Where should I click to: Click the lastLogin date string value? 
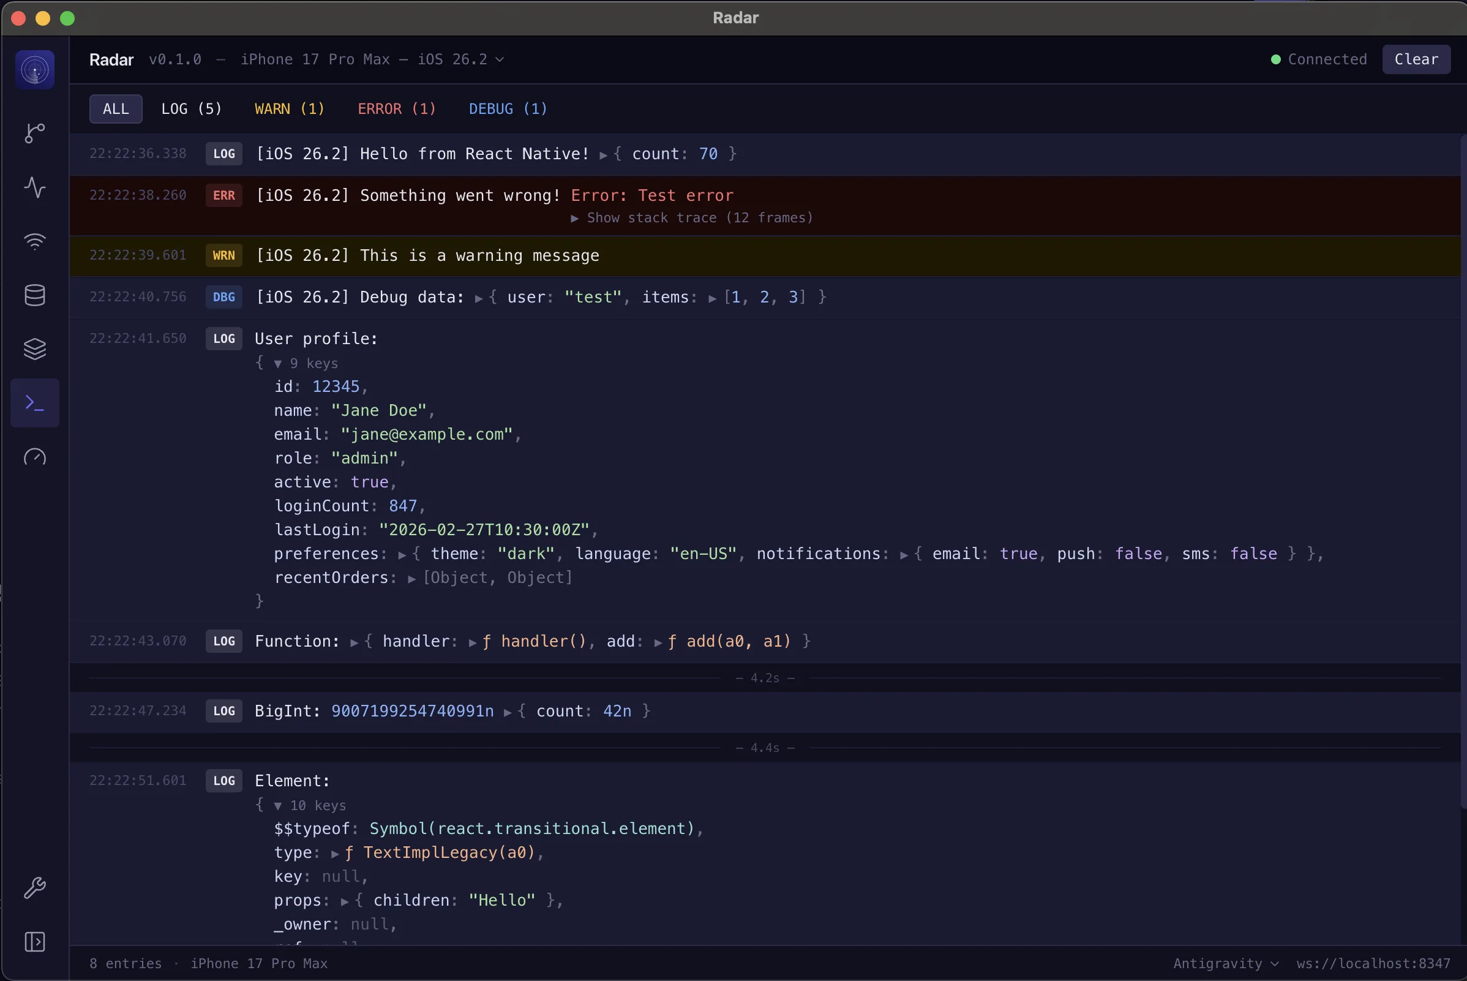click(x=484, y=529)
